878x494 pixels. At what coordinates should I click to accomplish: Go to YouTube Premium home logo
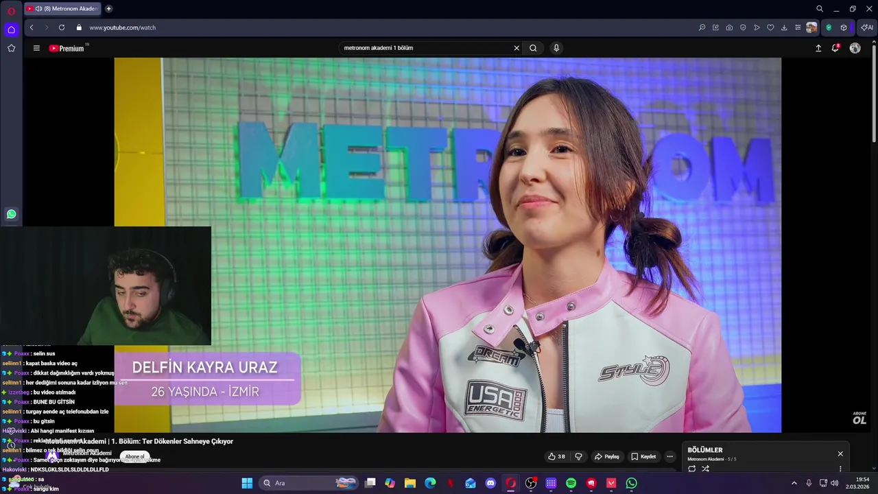point(67,48)
